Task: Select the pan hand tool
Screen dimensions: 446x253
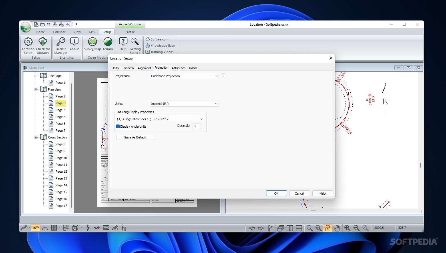Action: (337, 228)
